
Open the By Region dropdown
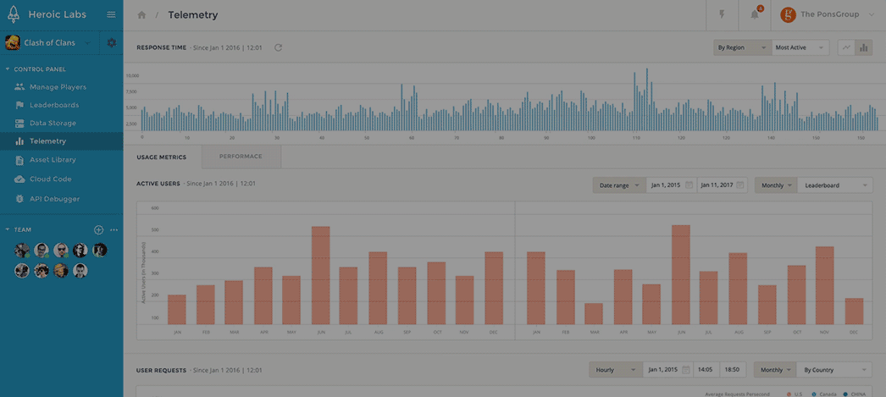(x=741, y=47)
